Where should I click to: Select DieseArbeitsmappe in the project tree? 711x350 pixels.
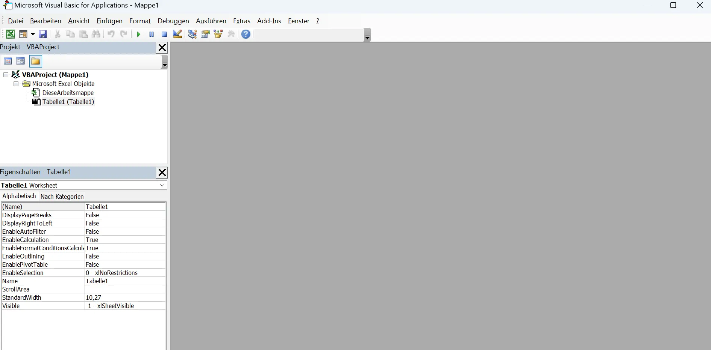click(68, 93)
